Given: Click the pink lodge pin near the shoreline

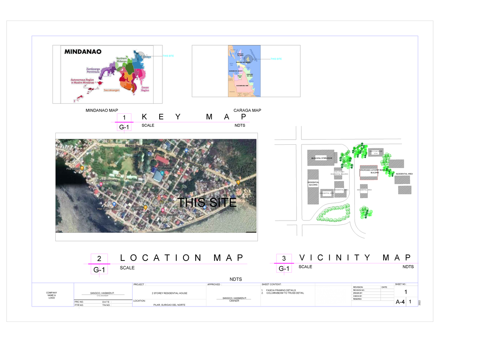Looking at the screenshot, I should (101, 184).
